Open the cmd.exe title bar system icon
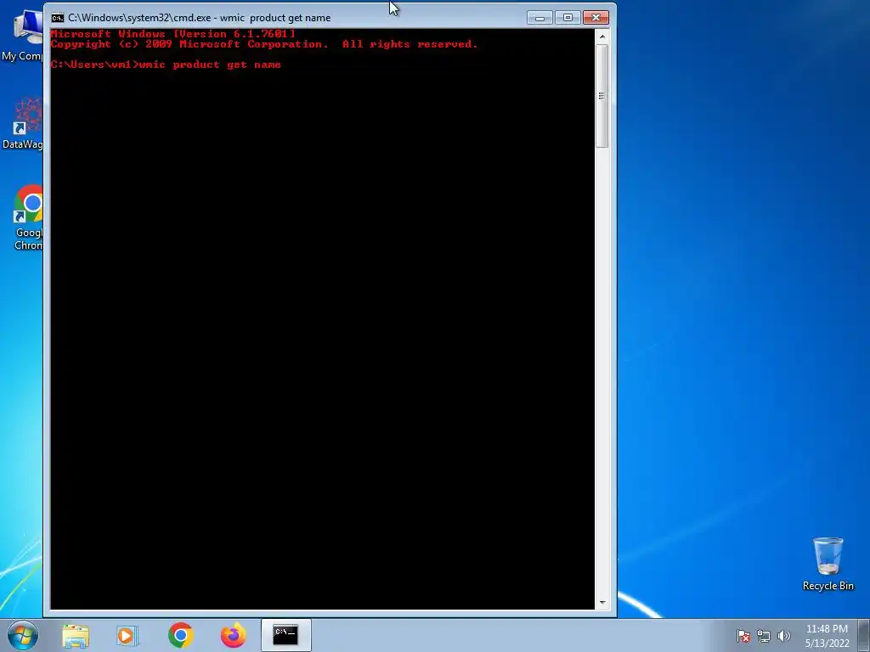Screen dimensions: 870x652 pyautogui.click(x=57, y=18)
